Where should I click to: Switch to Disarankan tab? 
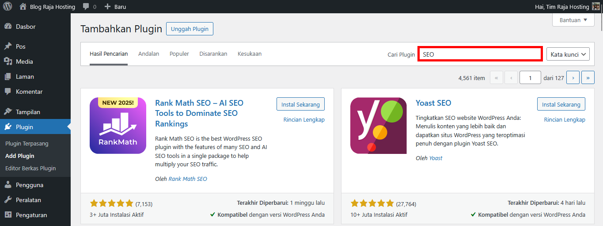213,54
